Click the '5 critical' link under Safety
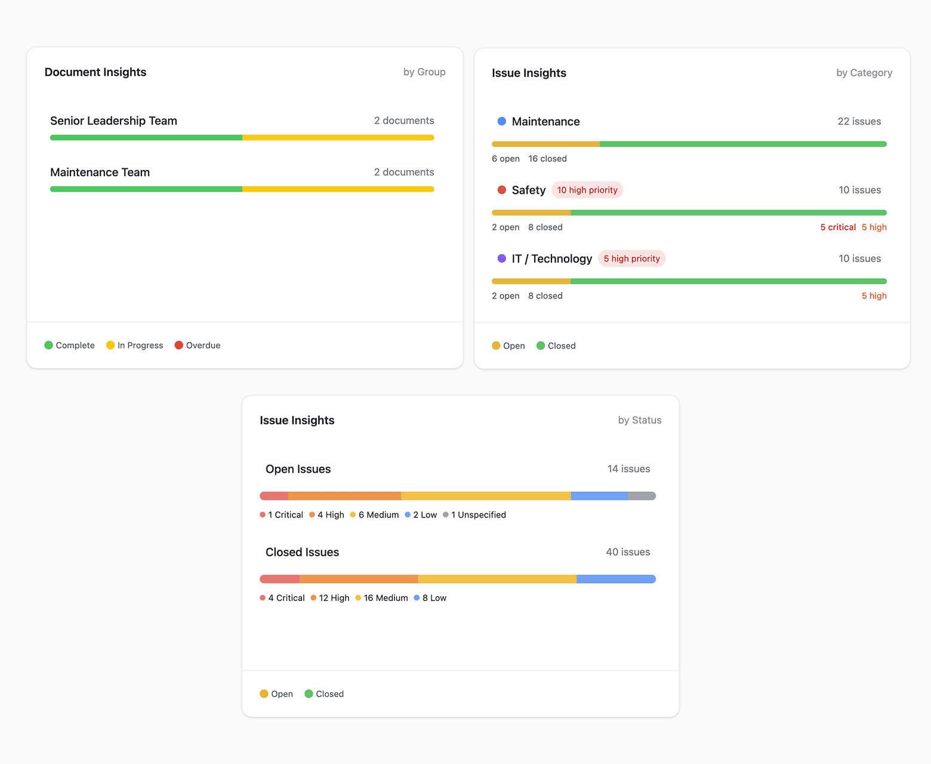931x764 pixels. [x=838, y=227]
